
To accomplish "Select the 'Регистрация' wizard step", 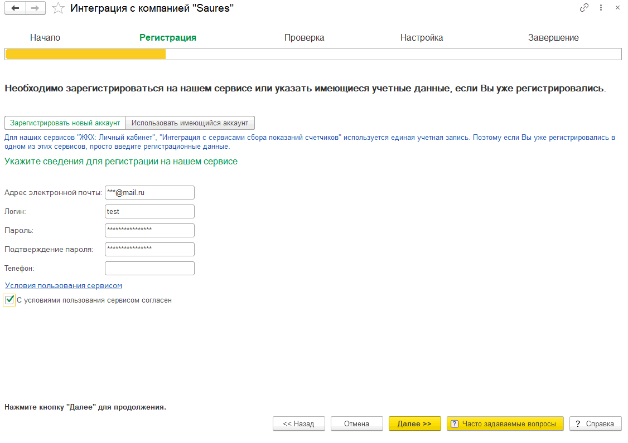I will click(x=168, y=38).
